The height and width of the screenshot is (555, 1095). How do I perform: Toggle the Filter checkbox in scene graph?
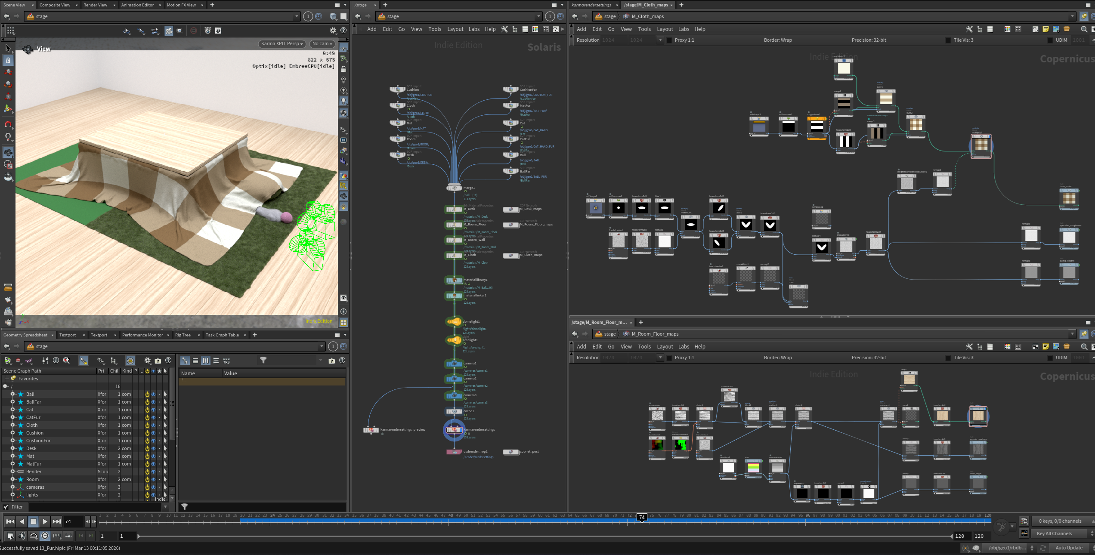(x=6, y=507)
